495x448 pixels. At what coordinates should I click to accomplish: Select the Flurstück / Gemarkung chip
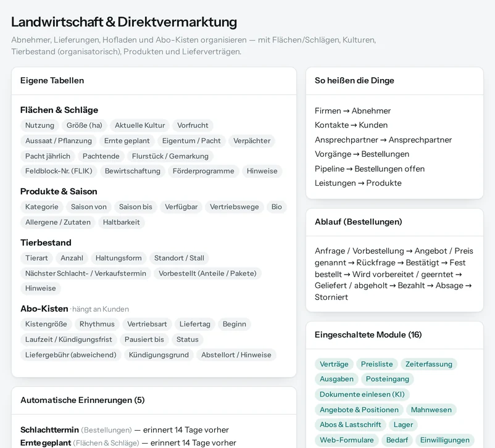click(x=170, y=156)
